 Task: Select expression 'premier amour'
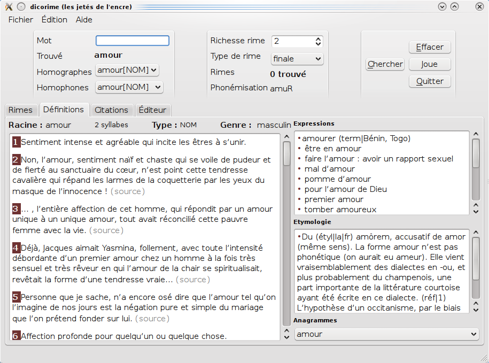point(334,199)
